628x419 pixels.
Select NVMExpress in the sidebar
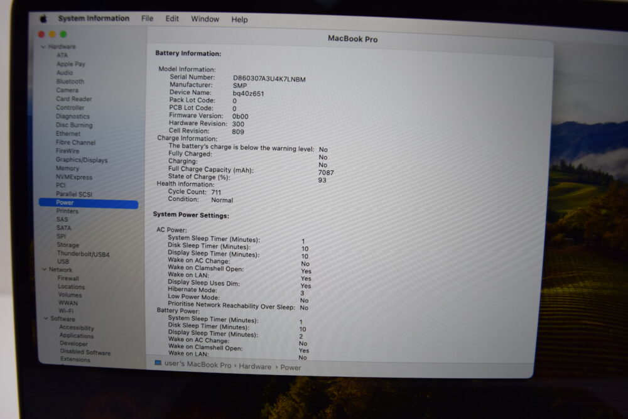74,177
